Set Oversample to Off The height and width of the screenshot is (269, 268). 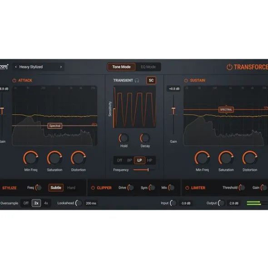pyautogui.click(x=26, y=203)
